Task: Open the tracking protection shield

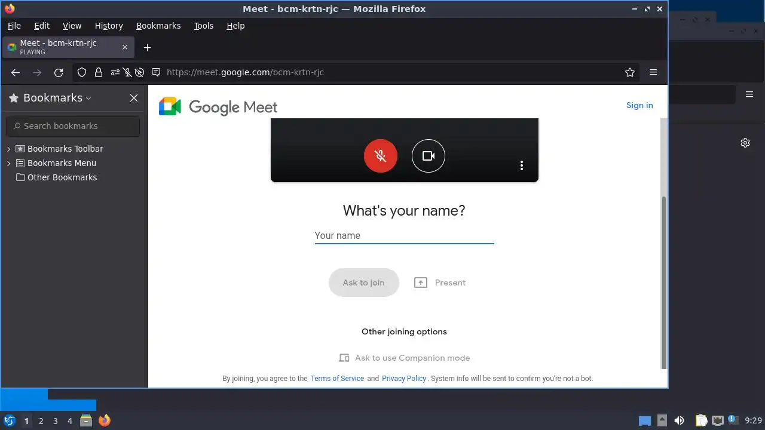Action: click(82, 72)
